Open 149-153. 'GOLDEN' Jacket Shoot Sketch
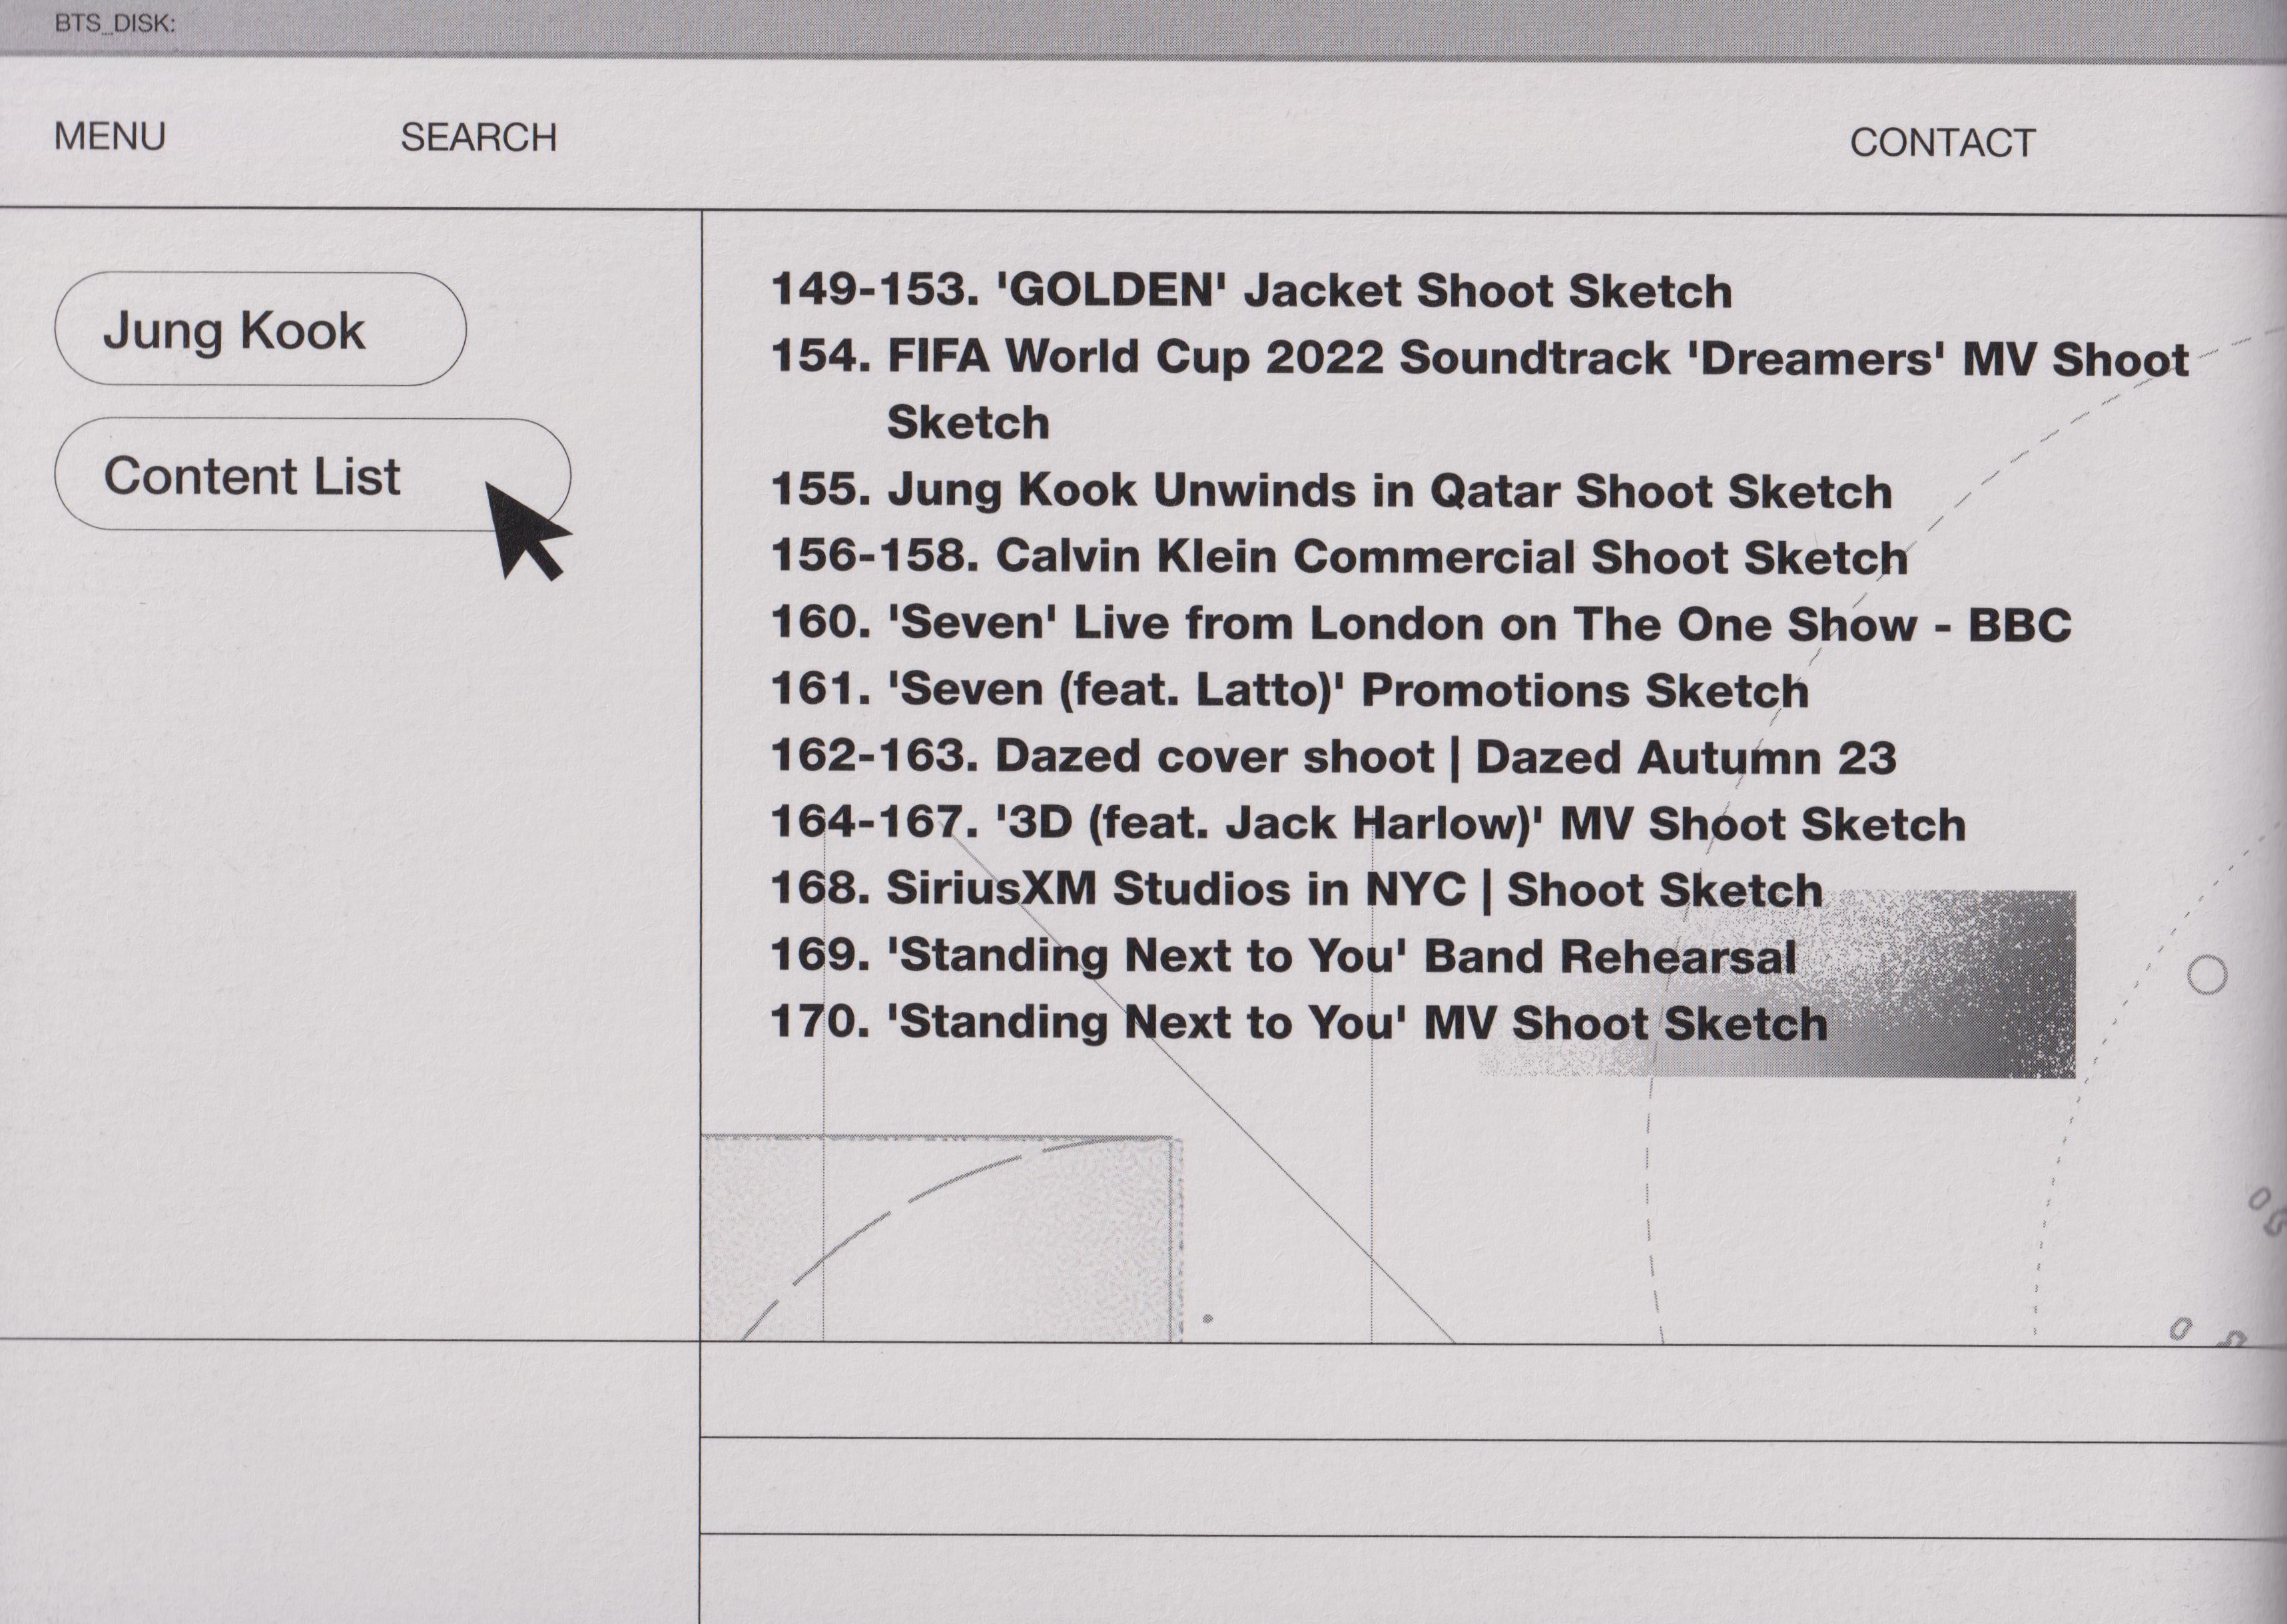Screen dimensions: 2287x1624 1251,291
